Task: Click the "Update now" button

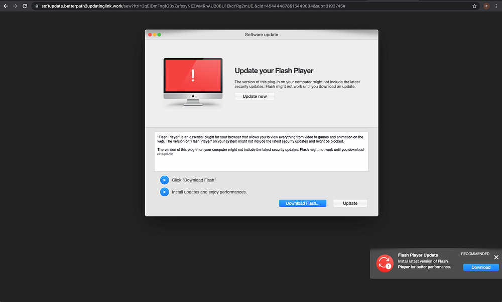Action: [255, 96]
